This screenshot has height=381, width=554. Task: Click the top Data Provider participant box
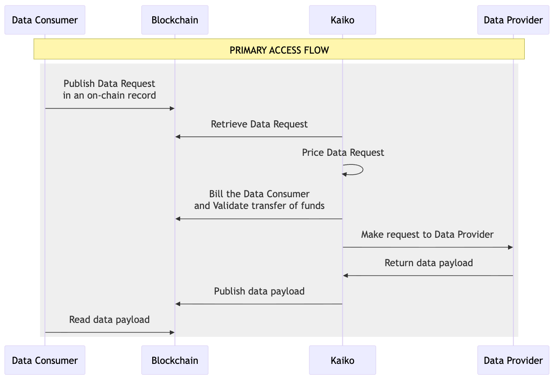click(x=513, y=20)
